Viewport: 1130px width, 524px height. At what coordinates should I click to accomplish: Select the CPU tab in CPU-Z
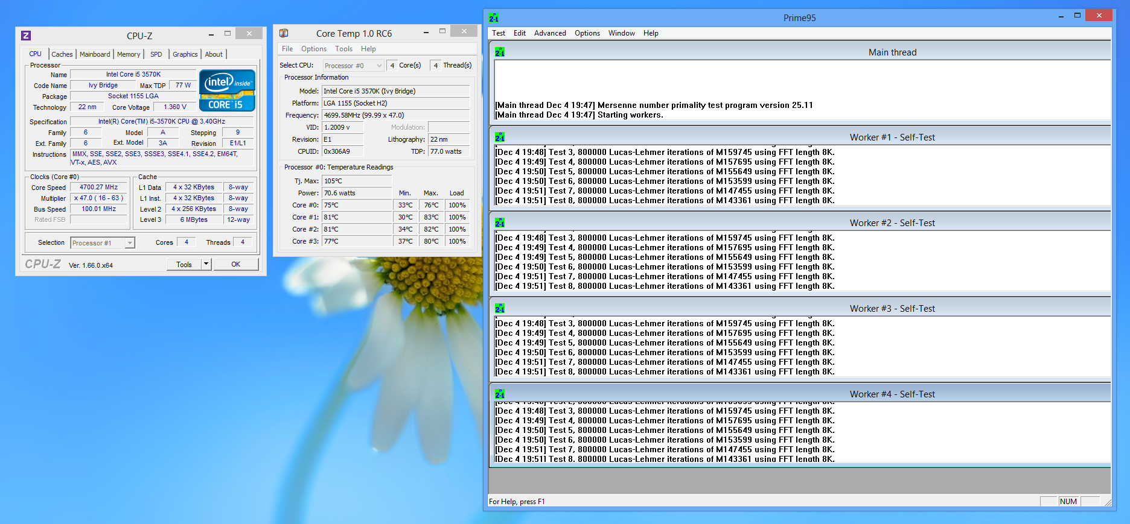(36, 54)
